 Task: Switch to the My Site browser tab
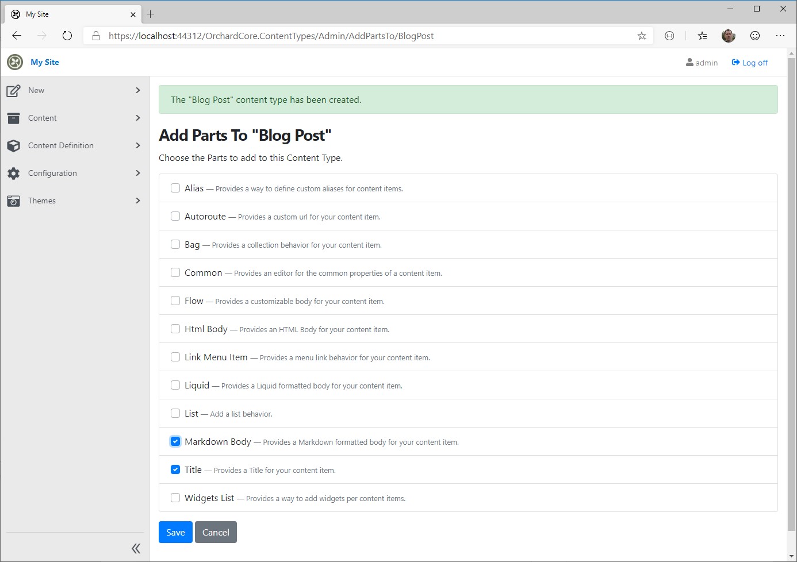(69, 14)
